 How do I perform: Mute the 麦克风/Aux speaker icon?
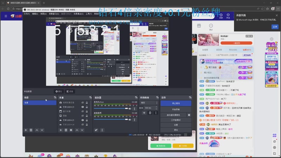[x=130, y=108]
